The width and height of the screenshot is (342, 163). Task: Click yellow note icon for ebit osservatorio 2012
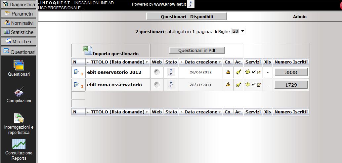click(248, 72)
